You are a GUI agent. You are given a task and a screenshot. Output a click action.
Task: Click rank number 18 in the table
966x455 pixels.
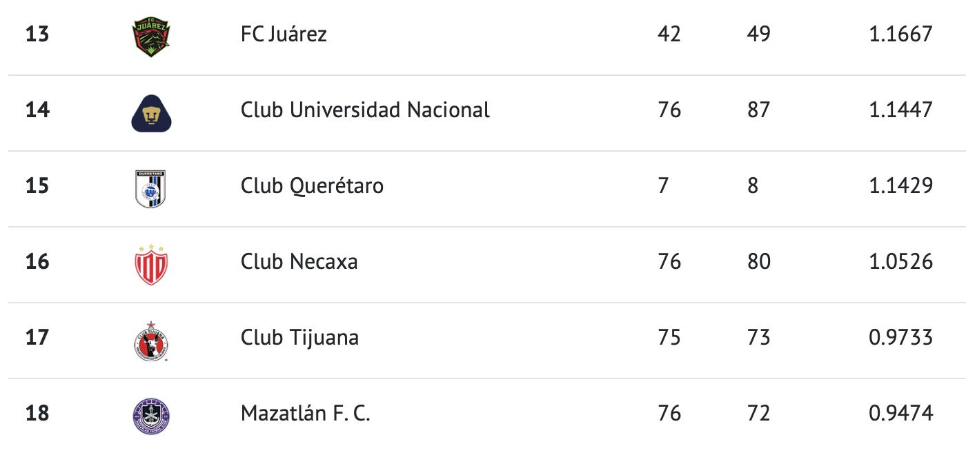pyautogui.click(x=37, y=414)
